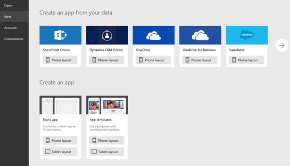This screenshot has height=166, width=290.
Task: Pick Phone layout for OneDrive for Business
Action: point(200,60)
